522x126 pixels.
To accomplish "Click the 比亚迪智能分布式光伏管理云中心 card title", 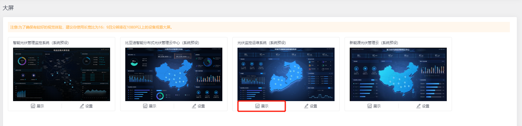I will [x=162, y=43].
